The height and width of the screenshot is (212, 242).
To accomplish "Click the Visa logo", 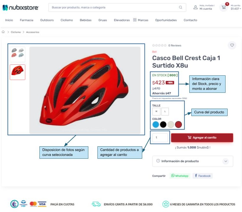I will tap(42, 204).
